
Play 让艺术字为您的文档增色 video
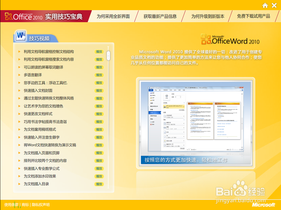click(99, 106)
